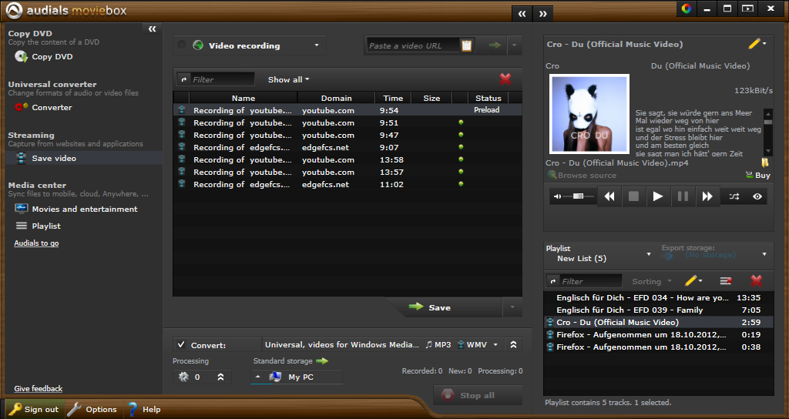The width and height of the screenshot is (789, 419).
Task: Adjust the volume slider
Action: [x=579, y=196]
